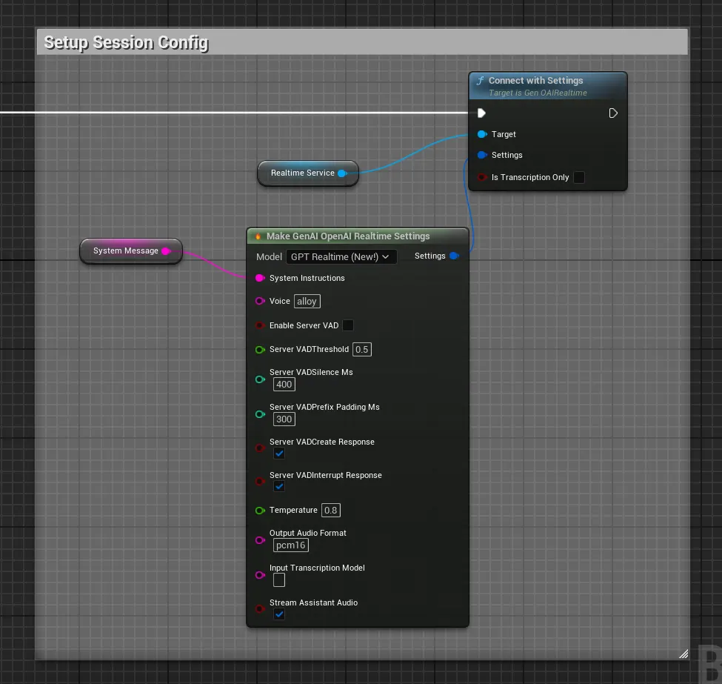The height and width of the screenshot is (684, 722).
Task: Click the Temperature input pin
Action: point(260,510)
